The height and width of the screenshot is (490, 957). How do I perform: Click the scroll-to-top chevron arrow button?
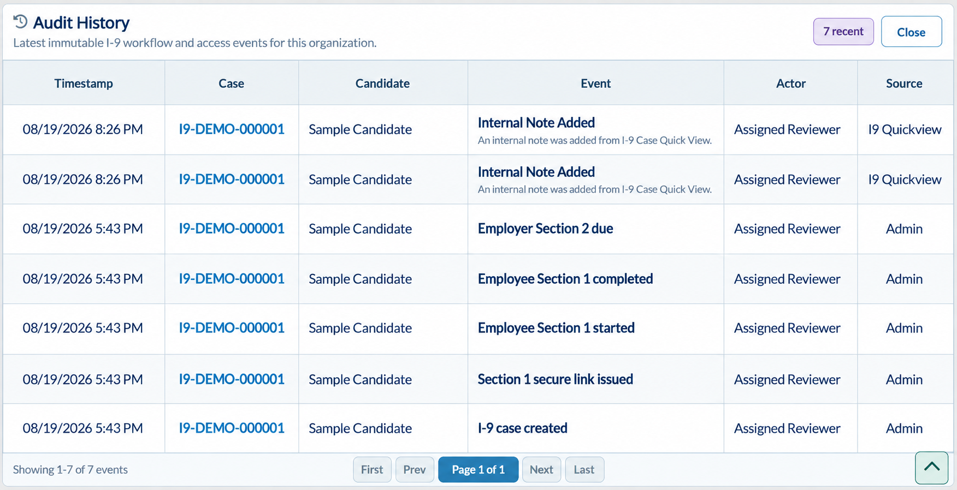coord(931,468)
